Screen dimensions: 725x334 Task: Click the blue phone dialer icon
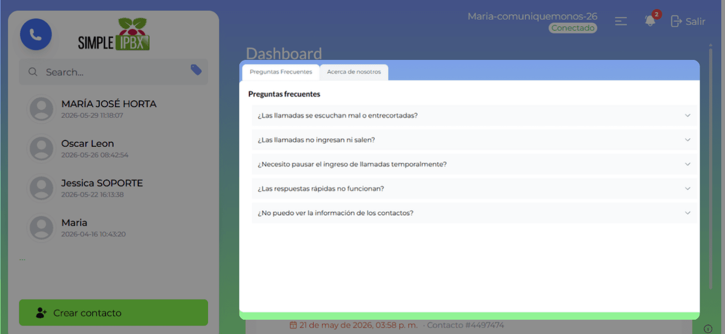(36, 35)
